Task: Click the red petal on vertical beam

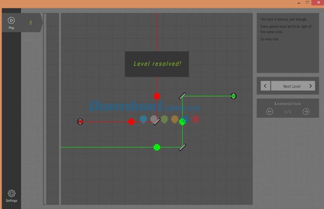Action: pyautogui.click(x=157, y=96)
